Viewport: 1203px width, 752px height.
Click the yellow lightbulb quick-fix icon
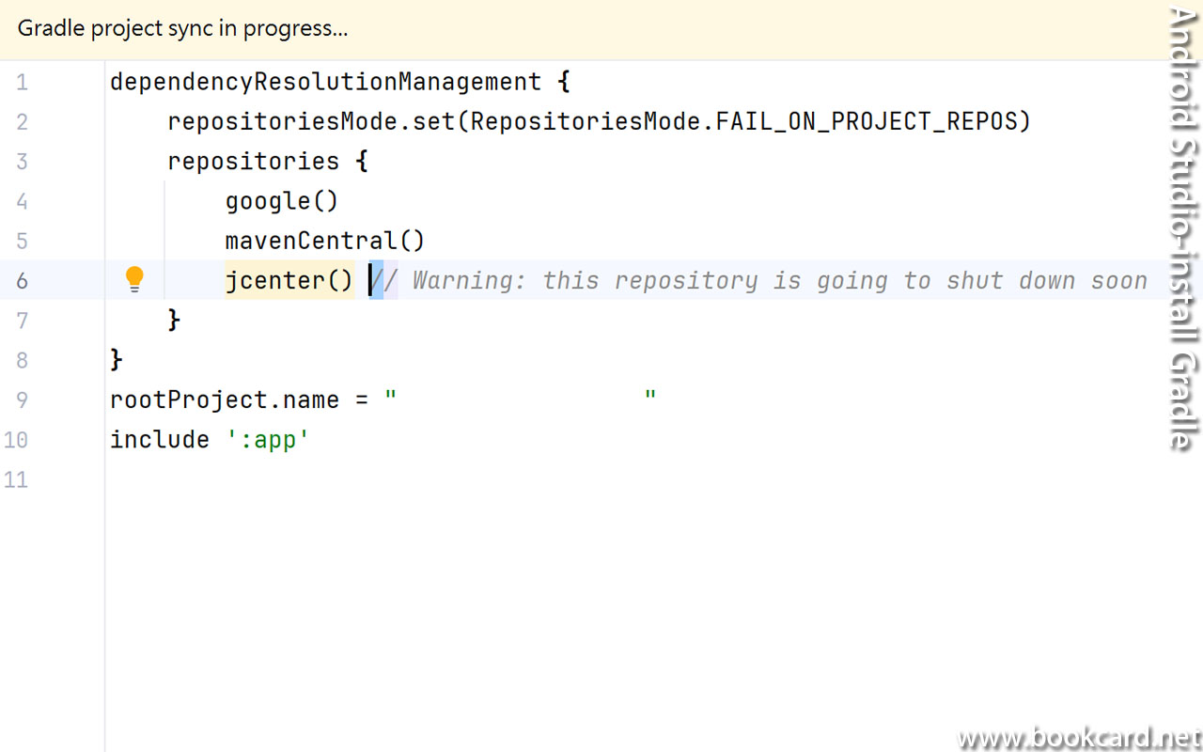tap(134, 279)
